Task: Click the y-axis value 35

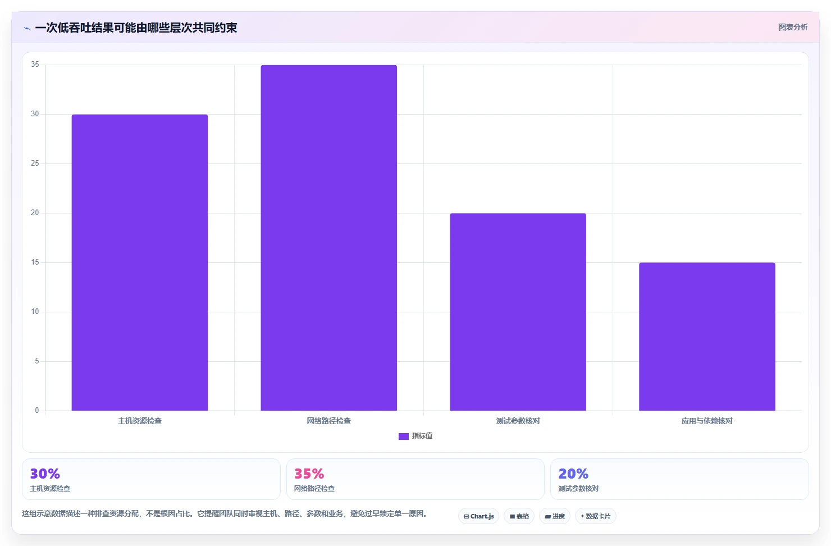Action: pos(35,65)
